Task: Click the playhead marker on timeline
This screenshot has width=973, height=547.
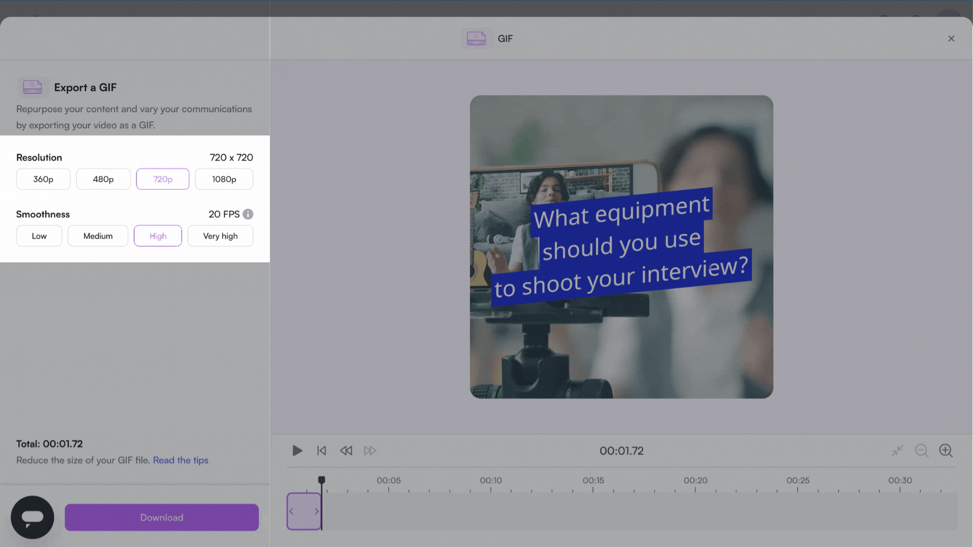Action: pos(321,480)
